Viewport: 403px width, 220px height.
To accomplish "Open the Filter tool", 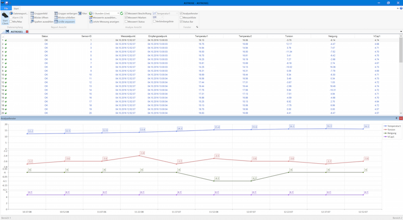I will pos(83,14).
